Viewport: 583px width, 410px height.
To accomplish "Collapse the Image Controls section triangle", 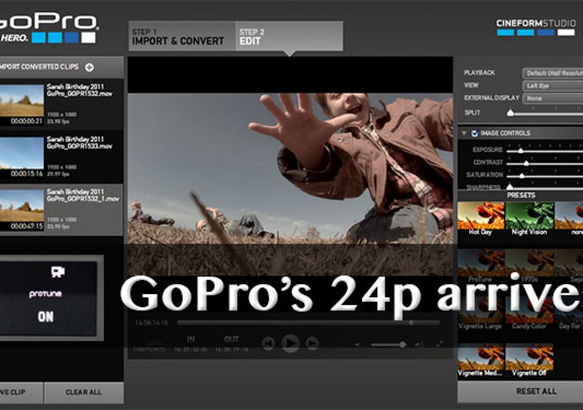I will (x=464, y=133).
